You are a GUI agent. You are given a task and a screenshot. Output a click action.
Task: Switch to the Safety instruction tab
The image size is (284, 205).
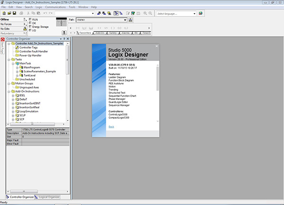(113, 33)
